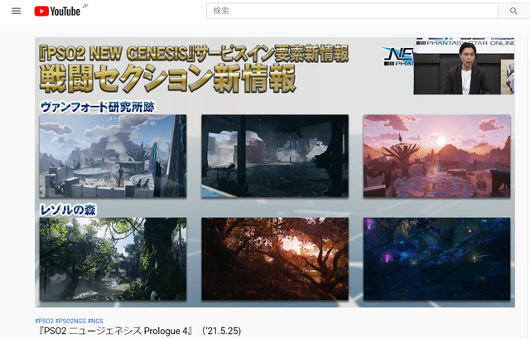Viewport: 530px width, 339px height.
Task: Click the ヴァンフォード研究所跡 heading text
Action: (98, 107)
